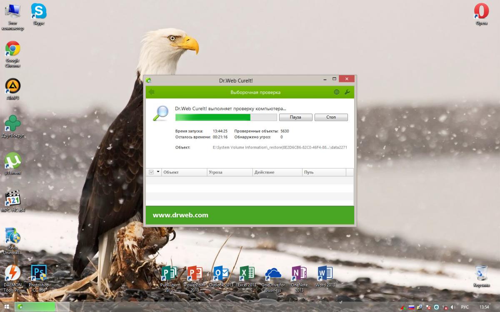Viewport: 500px width, 312px height.
Task: Open OneNote 2013 desktop shortcut
Action: click(x=299, y=278)
